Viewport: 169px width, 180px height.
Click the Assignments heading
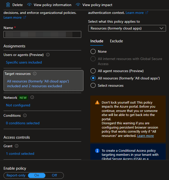14,46
